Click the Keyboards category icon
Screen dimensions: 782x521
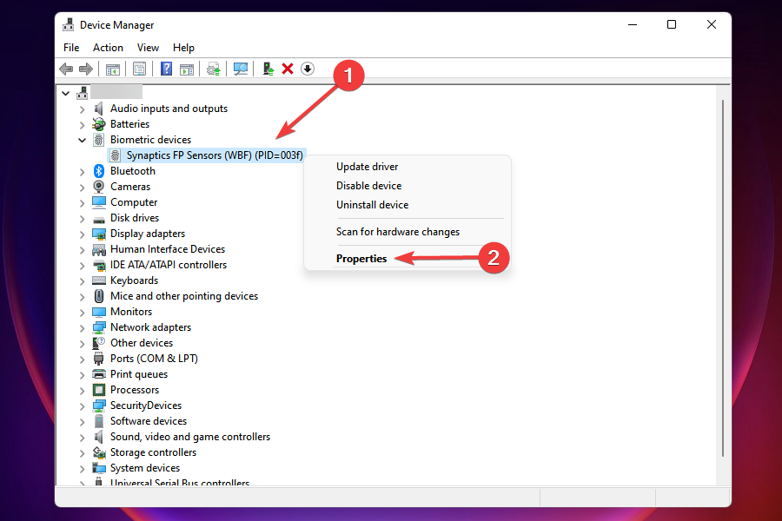[x=99, y=280]
